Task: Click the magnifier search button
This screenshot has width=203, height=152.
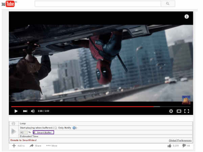Action: pos(168,4)
